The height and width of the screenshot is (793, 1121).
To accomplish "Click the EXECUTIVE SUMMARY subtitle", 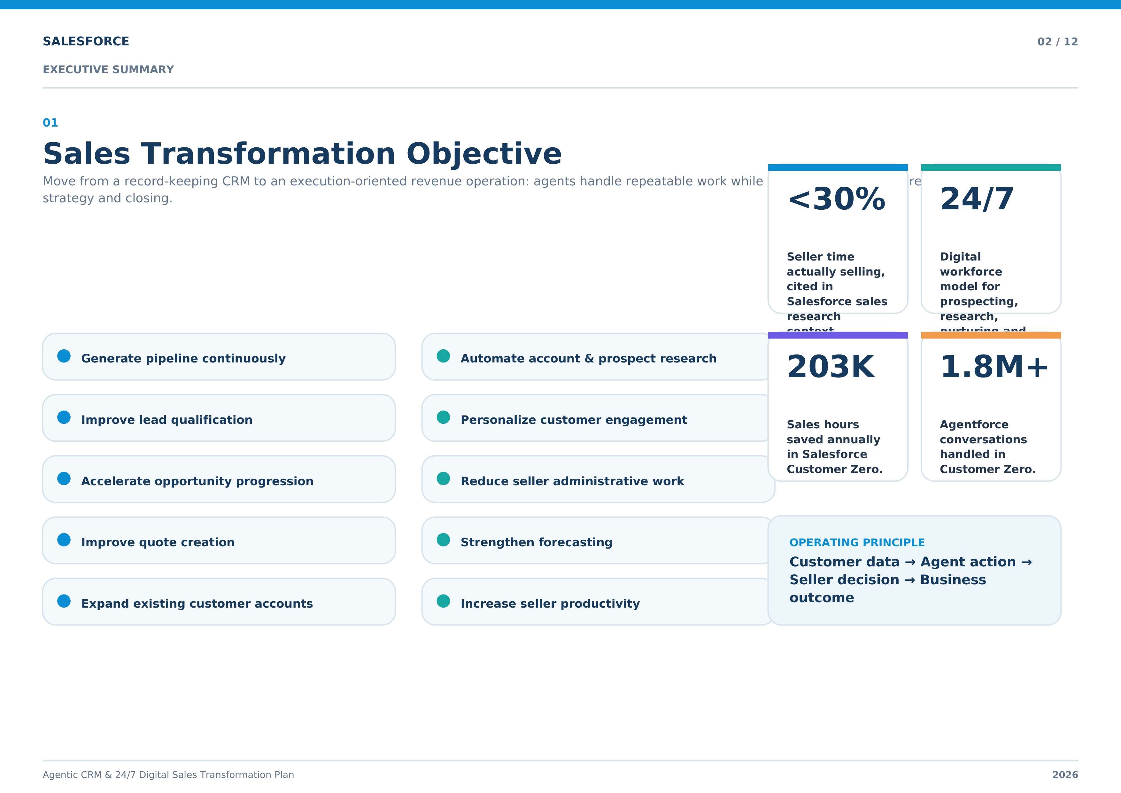I will pyautogui.click(x=108, y=69).
